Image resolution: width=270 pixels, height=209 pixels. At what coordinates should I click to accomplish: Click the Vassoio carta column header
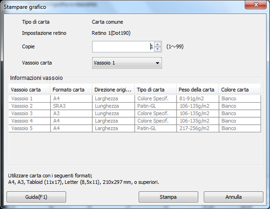29,90
